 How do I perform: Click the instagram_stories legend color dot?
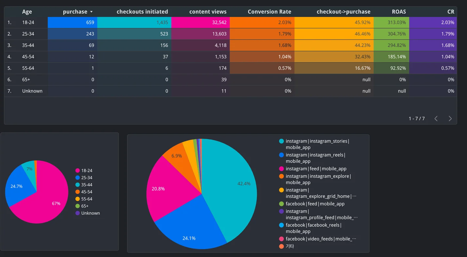point(281,141)
